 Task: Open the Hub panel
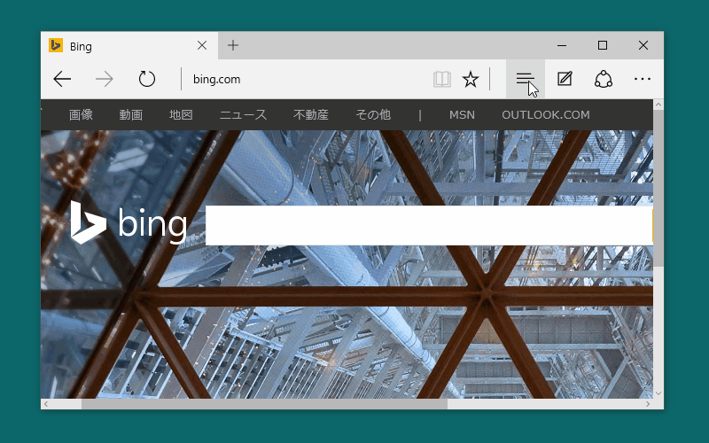[x=525, y=79]
